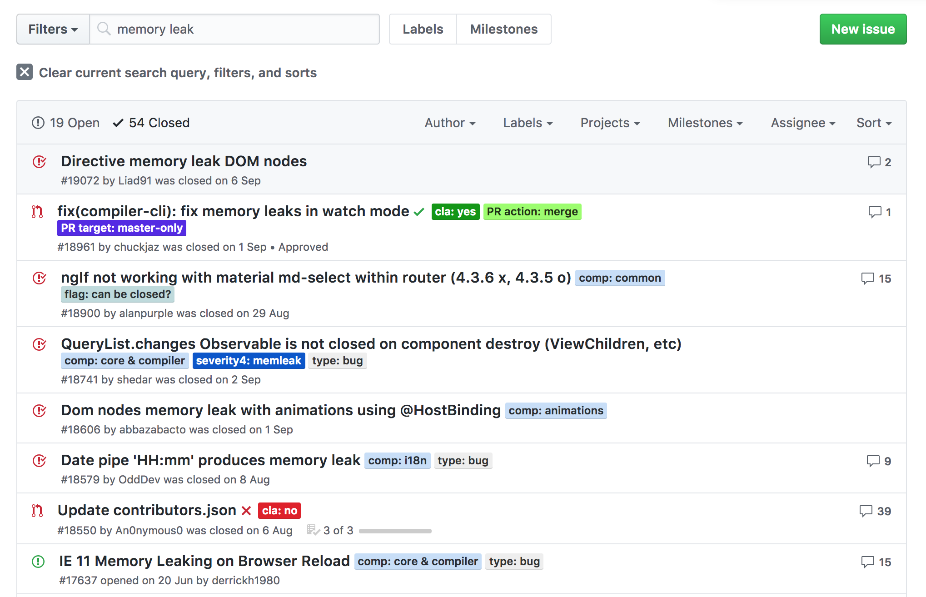
Task: Go to the Labels tab
Action: (423, 29)
